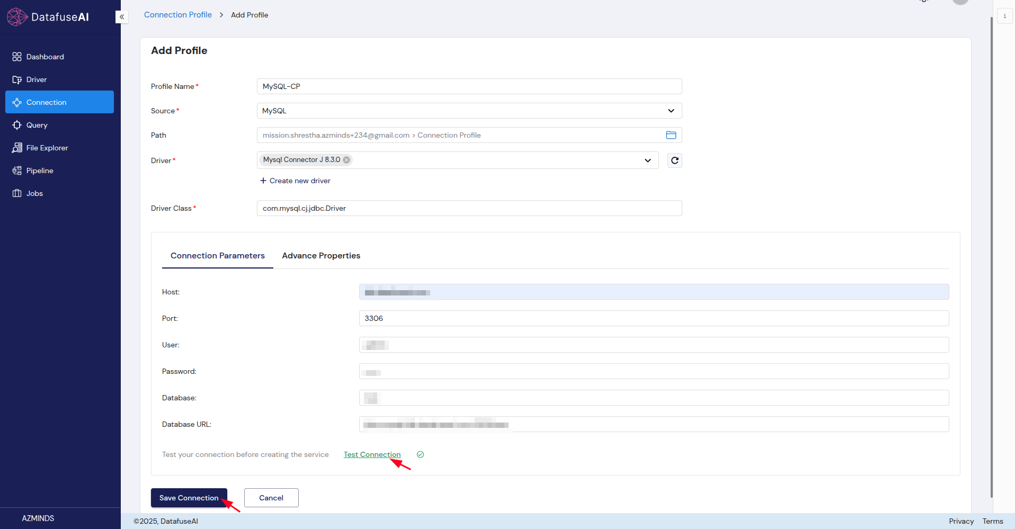Refresh the driver list
The image size is (1015, 529).
674,160
